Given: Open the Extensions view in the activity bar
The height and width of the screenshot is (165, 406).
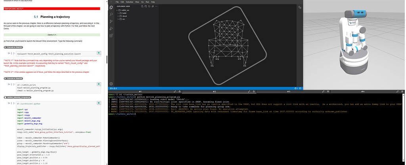Looking at the screenshot, I should click(111, 35).
